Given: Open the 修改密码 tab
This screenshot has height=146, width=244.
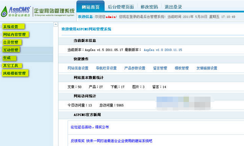Looking at the screenshot, I should (x=149, y=7).
